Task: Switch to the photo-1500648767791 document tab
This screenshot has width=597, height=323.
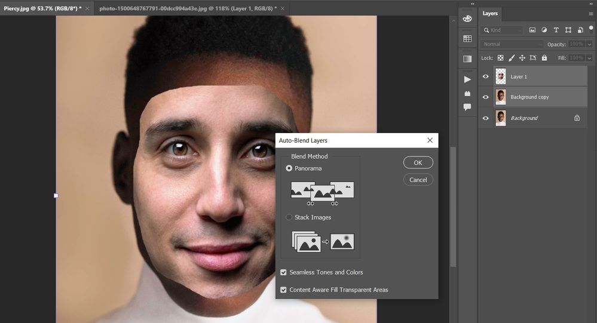Action: click(188, 8)
